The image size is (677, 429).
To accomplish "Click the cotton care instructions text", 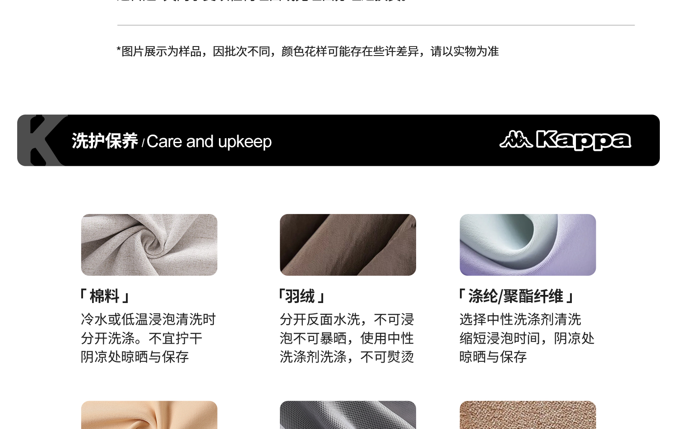I will click(x=148, y=338).
